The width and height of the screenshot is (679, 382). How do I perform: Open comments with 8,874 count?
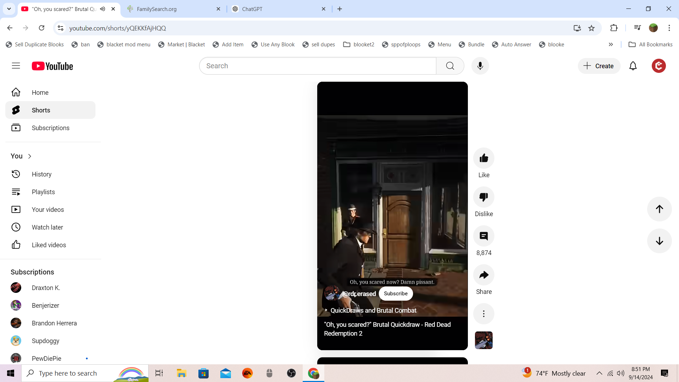(483, 236)
